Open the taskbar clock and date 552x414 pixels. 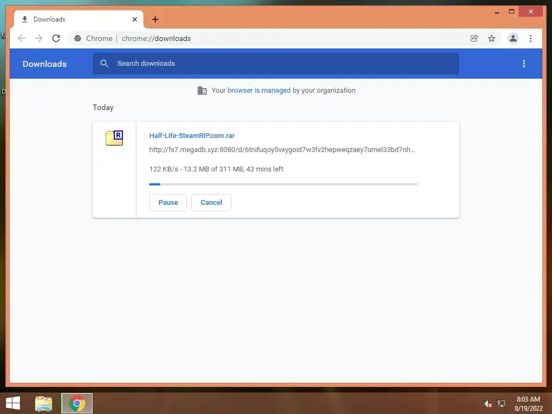(x=528, y=404)
